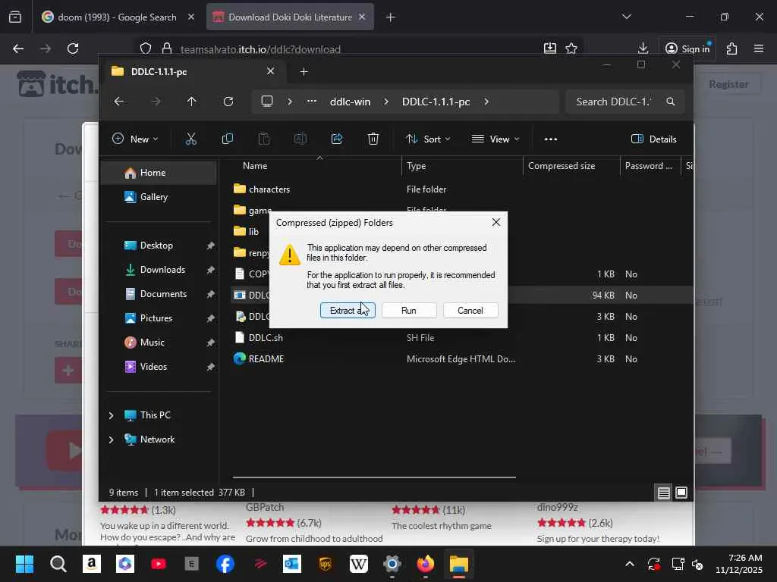Switch to large thumbnails view icon
The image size is (777, 582).
tap(681, 493)
